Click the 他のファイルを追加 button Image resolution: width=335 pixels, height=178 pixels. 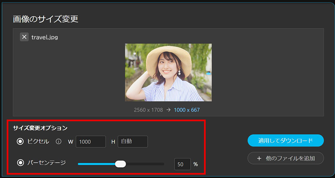pyautogui.click(x=286, y=158)
